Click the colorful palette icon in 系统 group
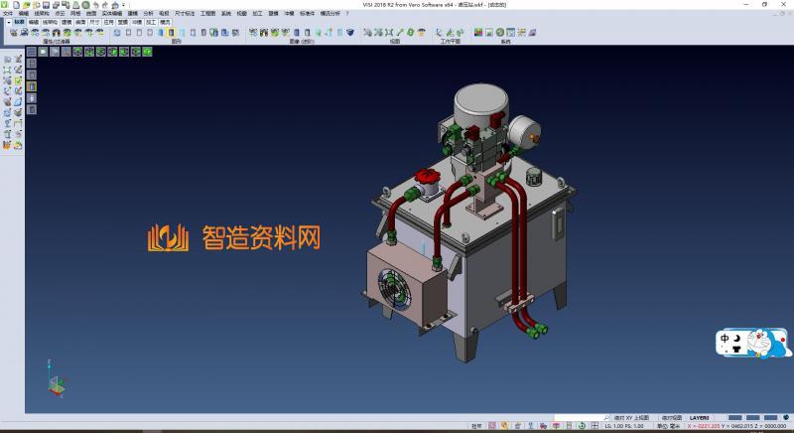This screenshot has width=794, height=433. tap(478, 33)
